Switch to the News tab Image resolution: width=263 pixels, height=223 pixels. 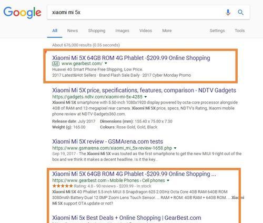[x=73, y=31]
